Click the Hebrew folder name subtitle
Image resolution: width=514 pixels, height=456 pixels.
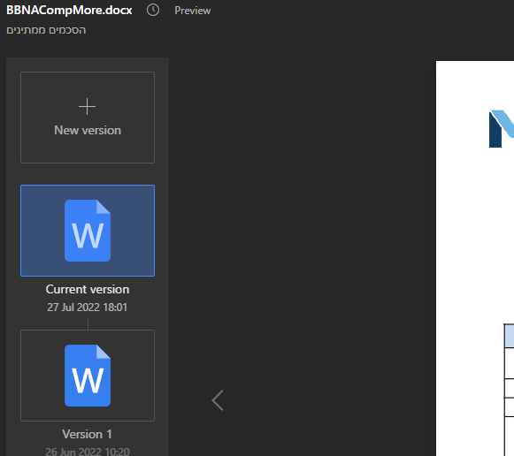(x=46, y=30)
